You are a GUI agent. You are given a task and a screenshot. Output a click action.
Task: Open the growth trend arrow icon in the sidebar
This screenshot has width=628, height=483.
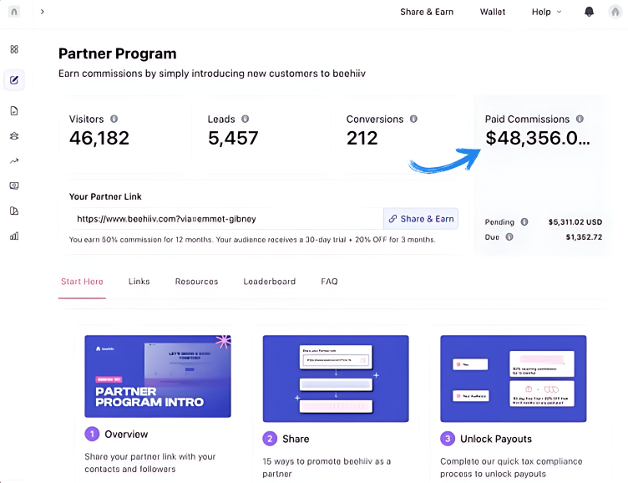tap(14, 161)
